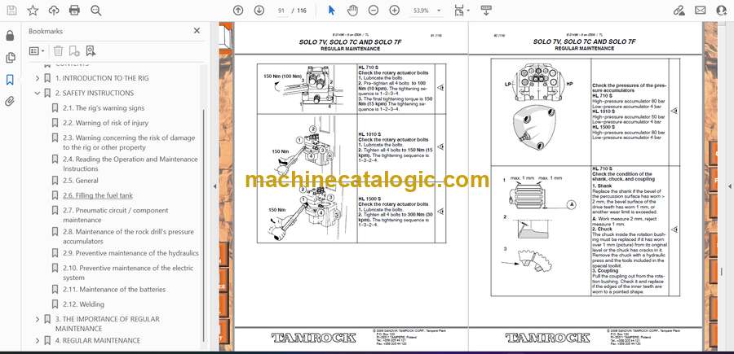Expand 1. INTRODUCTION TO THE RIG bookmark
Screen dimensions: 734x354
[38, 78]
